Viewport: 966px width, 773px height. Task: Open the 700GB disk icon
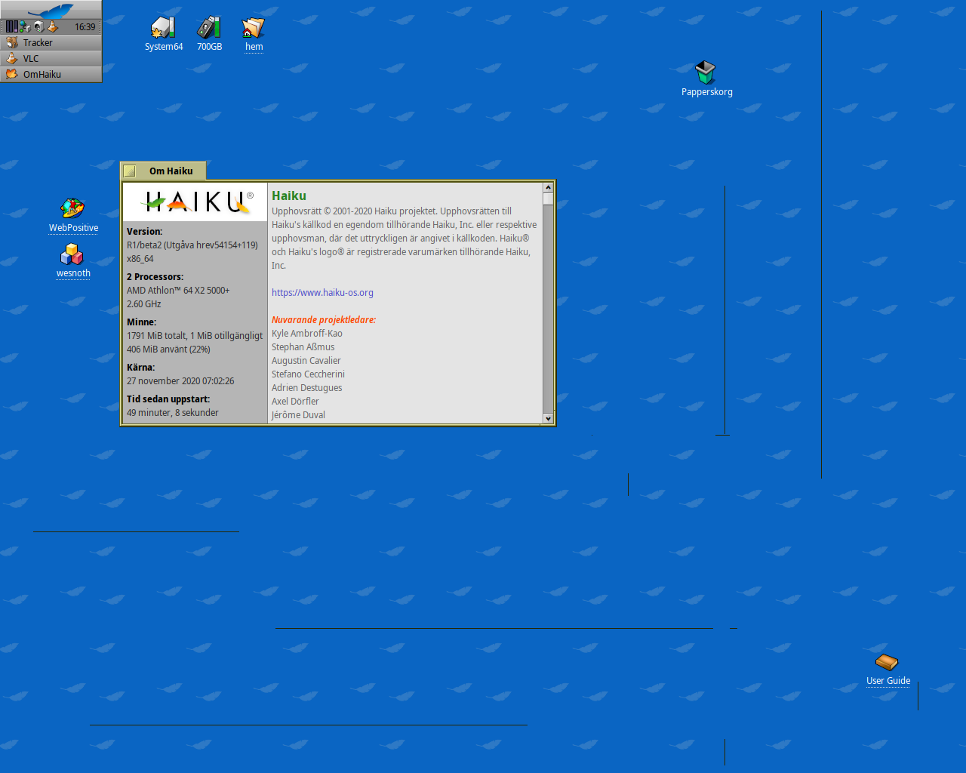[x=208, y=28]
